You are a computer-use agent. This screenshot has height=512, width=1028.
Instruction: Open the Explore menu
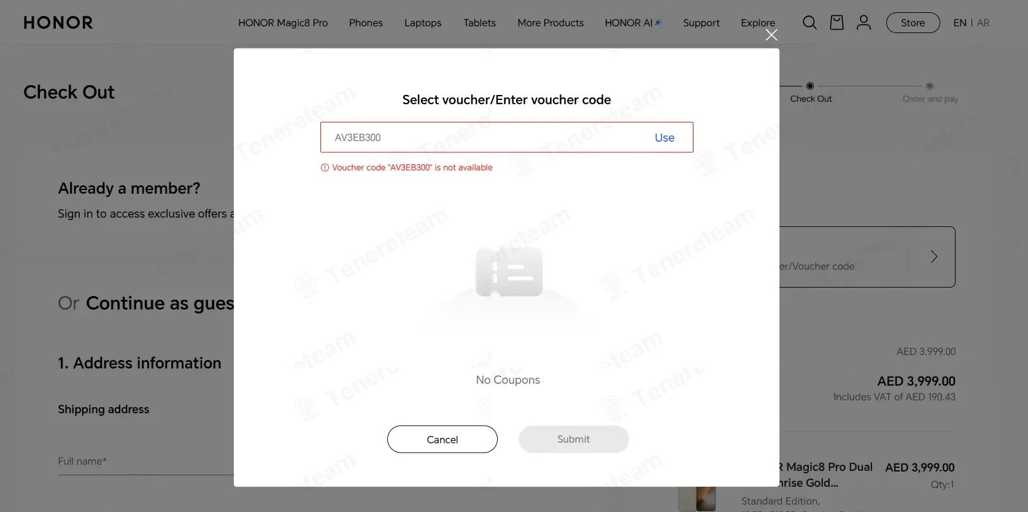[x=757, y=23]
